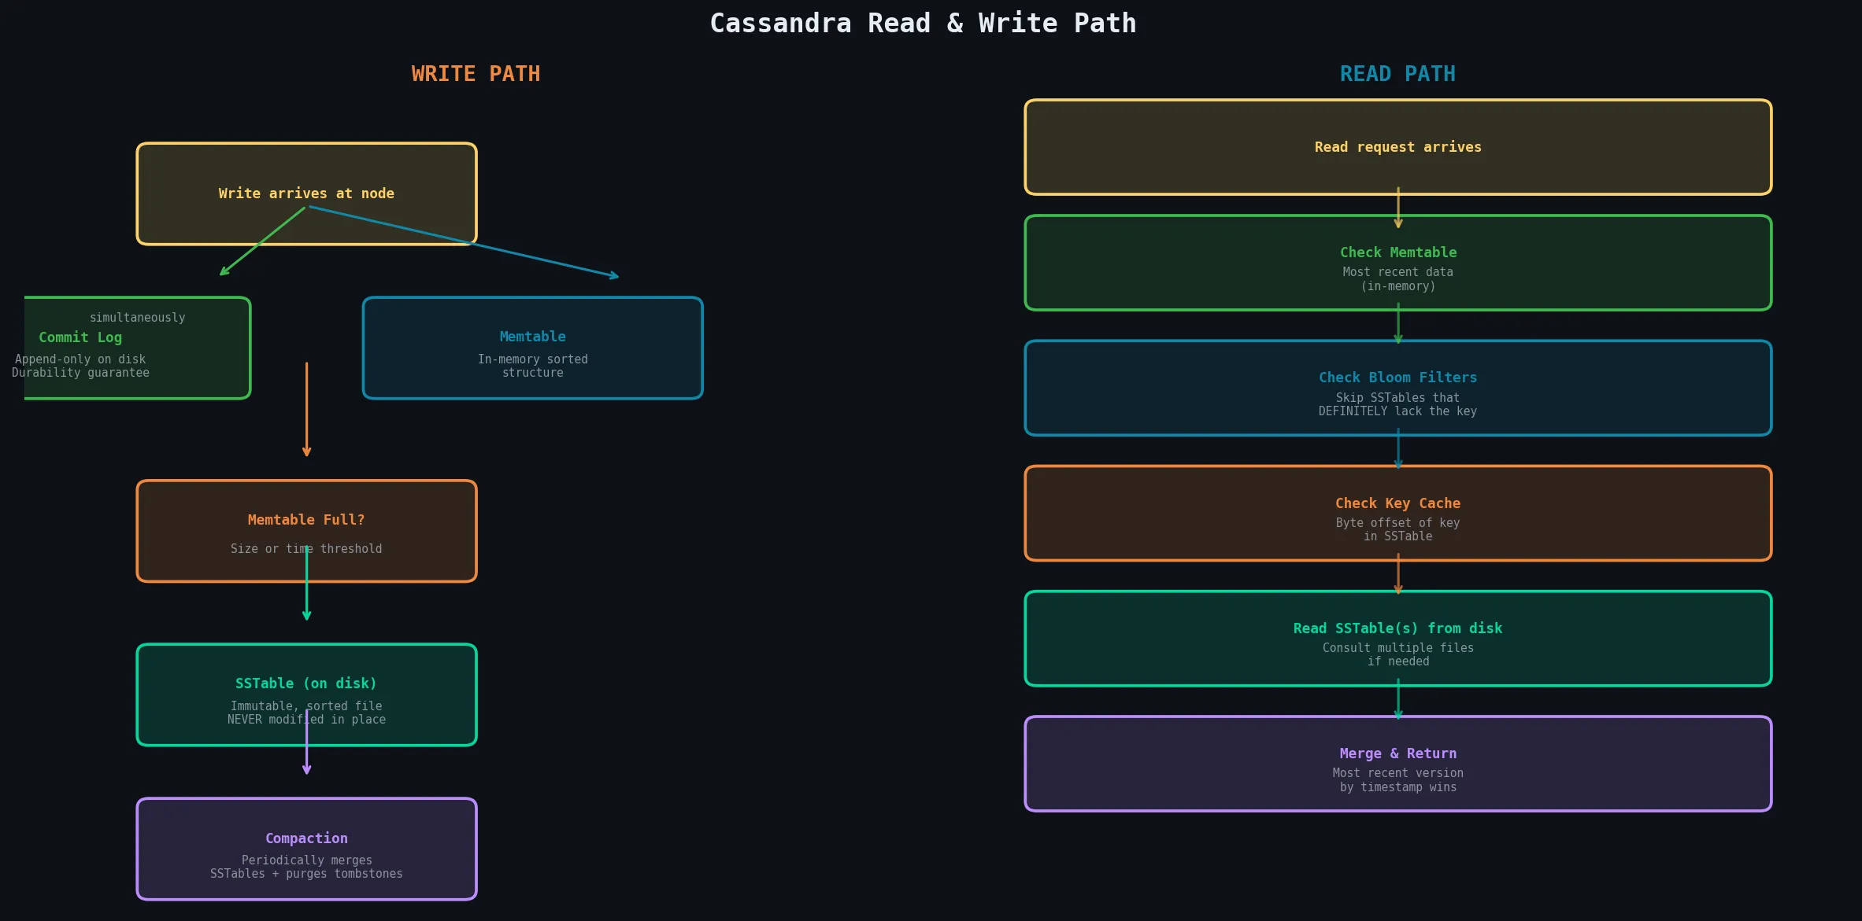This screenshot has height=921, width=1862.
Task: Click 'Durability guarantee' description text
Action: point(80,373)
